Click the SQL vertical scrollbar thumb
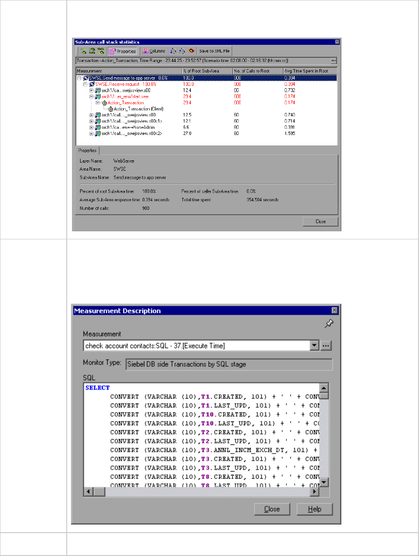419x556 pixels. 324,396
